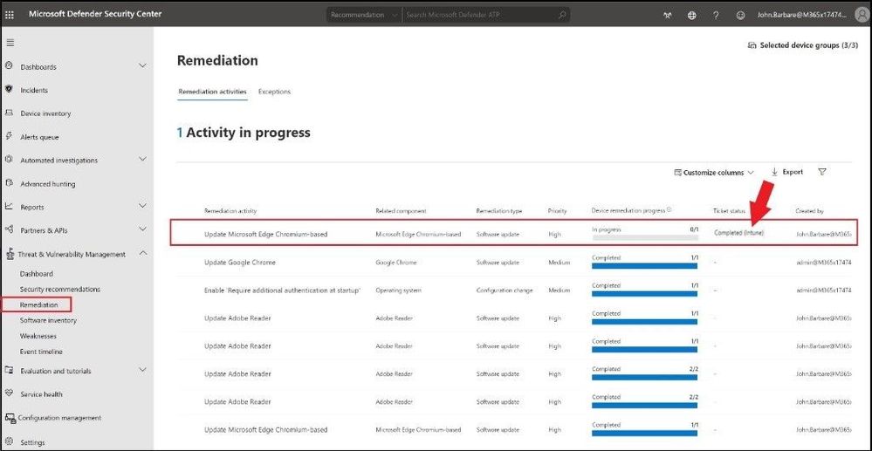Open the user profile avatar
Screen dimensions: 872x451
[861, 15]
